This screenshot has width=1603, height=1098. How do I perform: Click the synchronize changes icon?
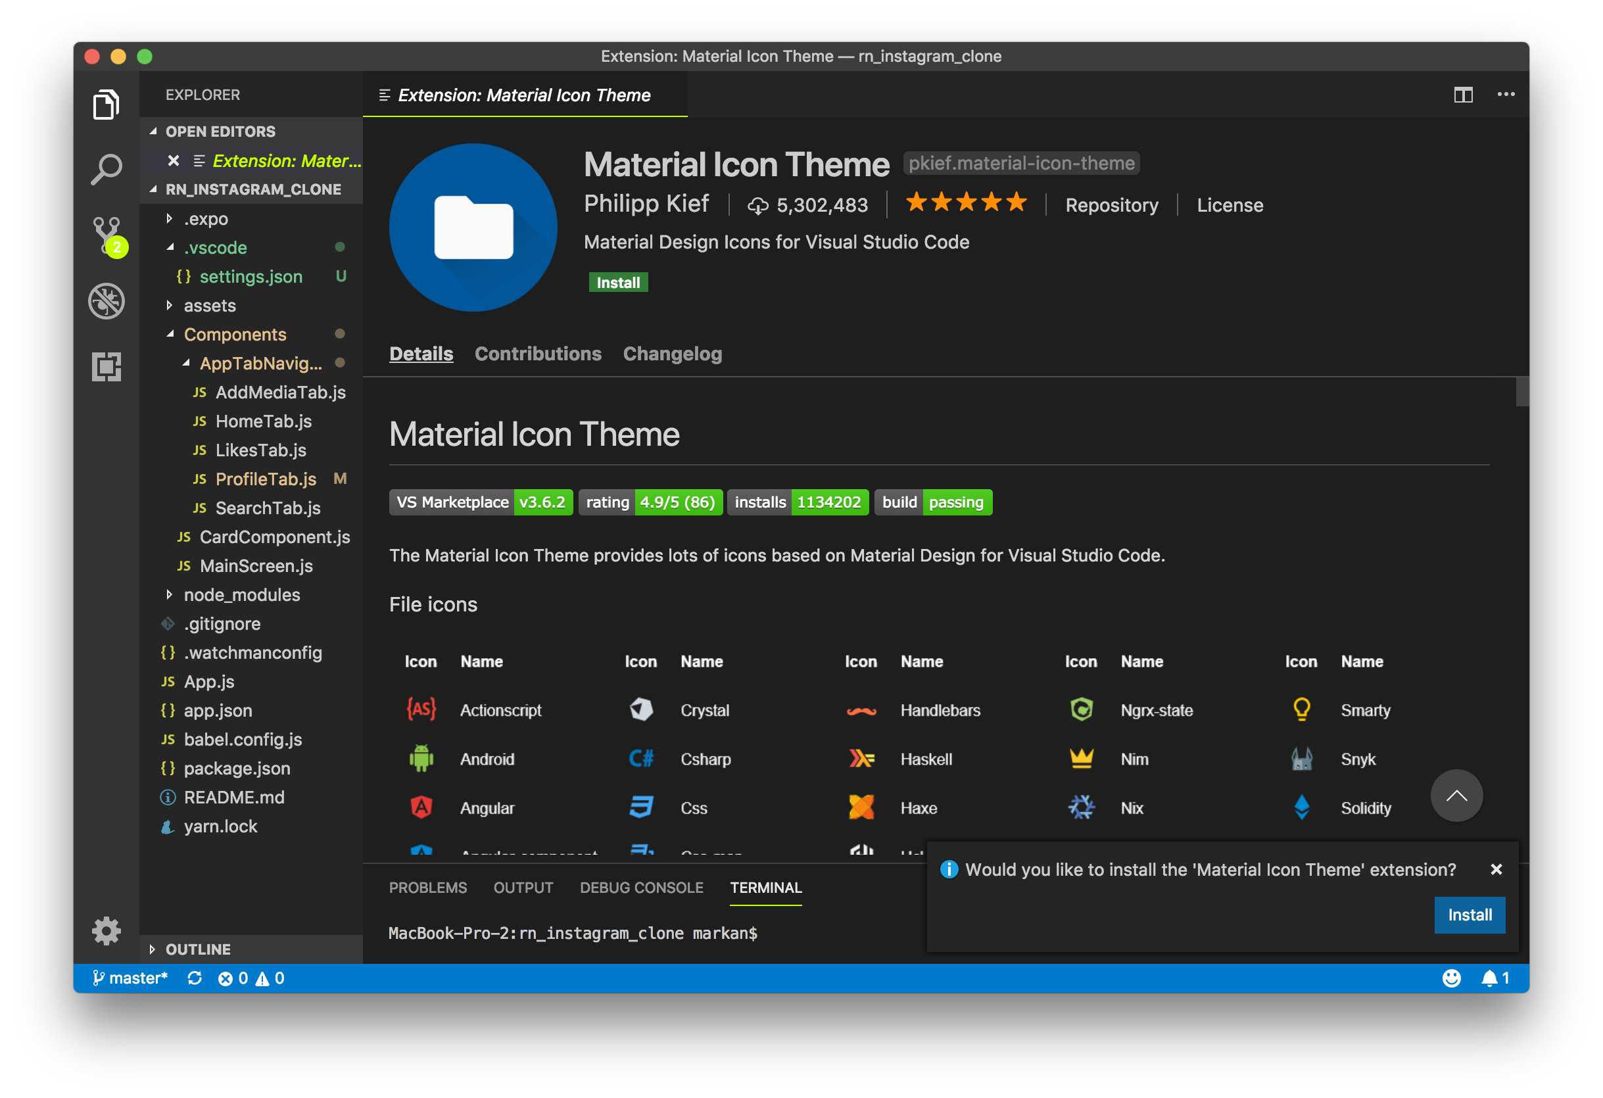195,978
